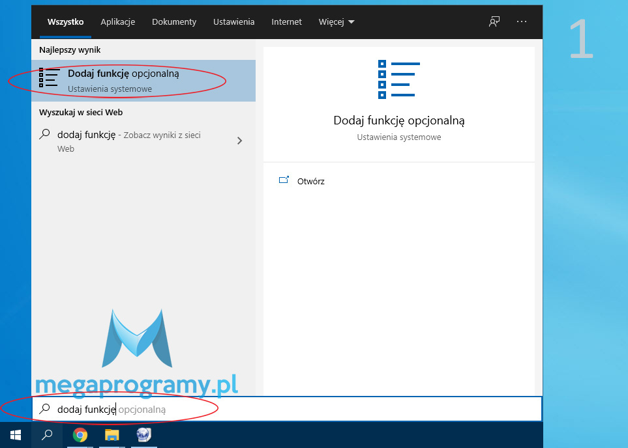Click the large blue list icon in preview pane

pyautogui.click(x=399, y=79)
